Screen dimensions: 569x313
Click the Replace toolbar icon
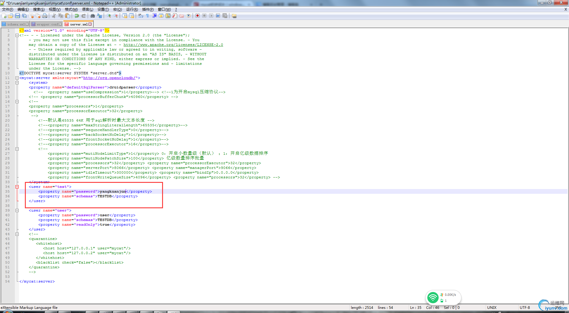click(100, 16)
